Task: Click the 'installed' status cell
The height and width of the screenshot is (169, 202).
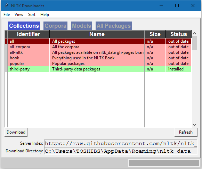Action: point(179,69)
